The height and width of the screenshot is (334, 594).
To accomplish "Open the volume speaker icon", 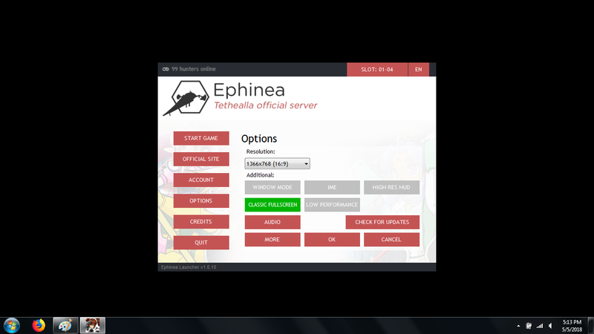I will click(x=550, y=326).
